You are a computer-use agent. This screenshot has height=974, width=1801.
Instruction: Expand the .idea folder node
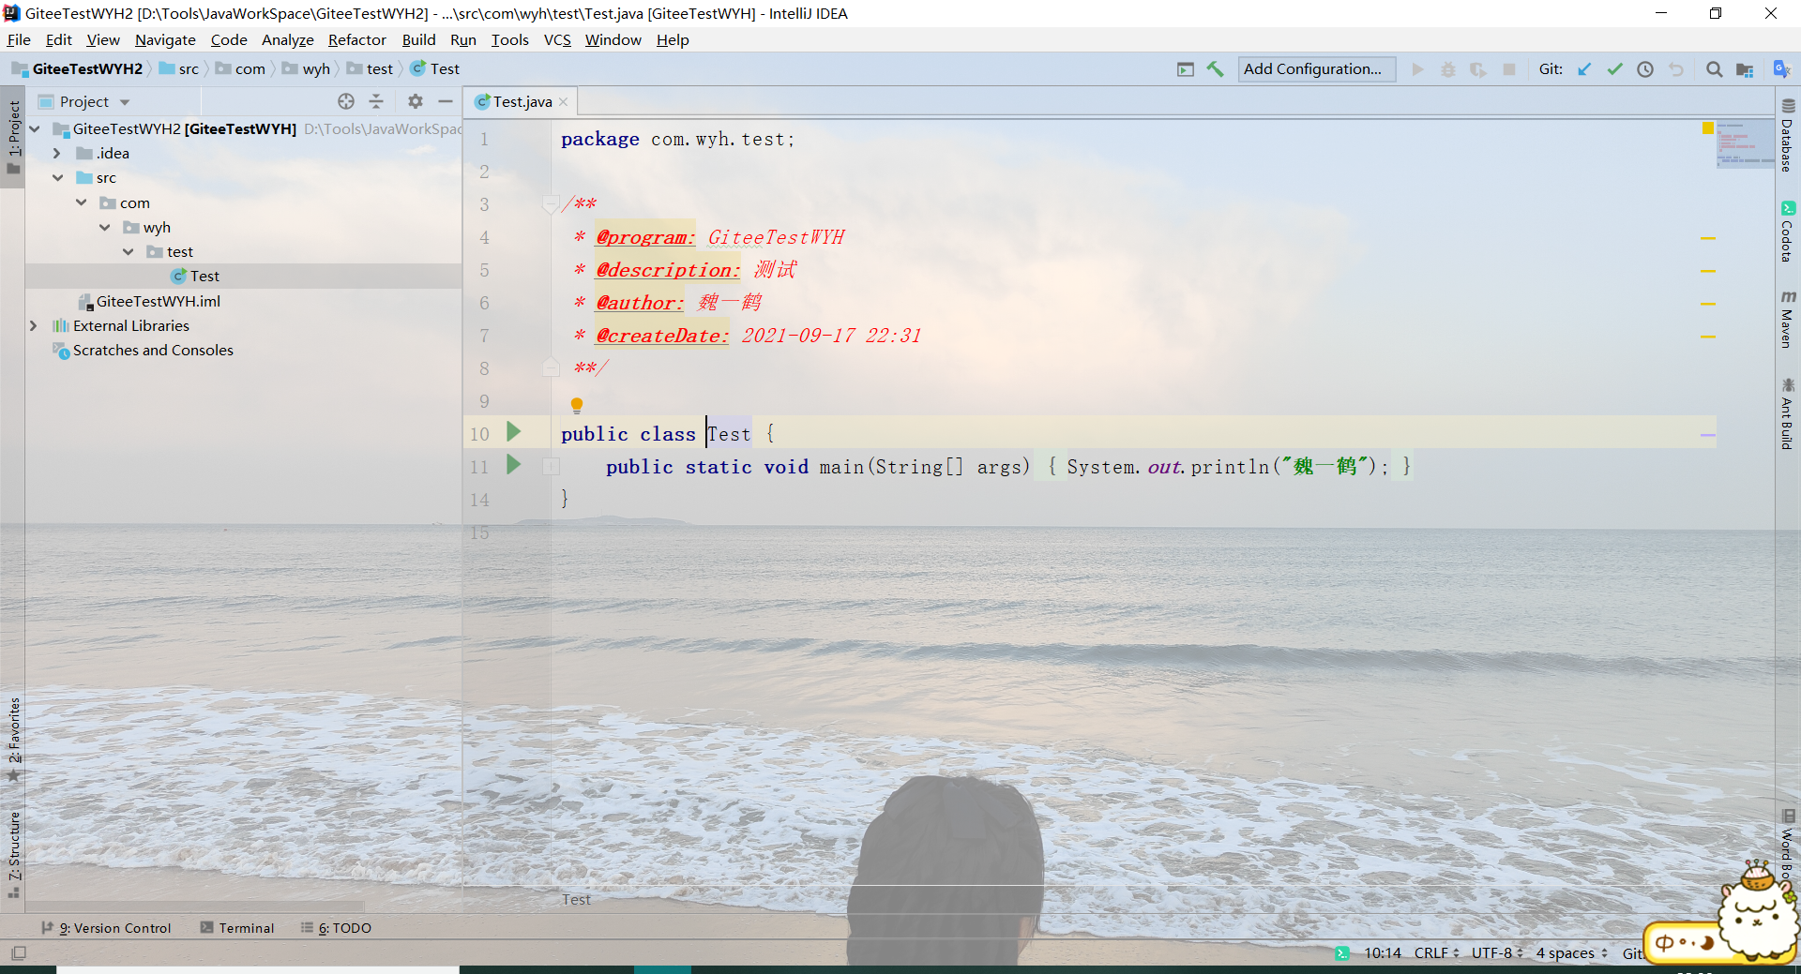(x=57, y=153)
